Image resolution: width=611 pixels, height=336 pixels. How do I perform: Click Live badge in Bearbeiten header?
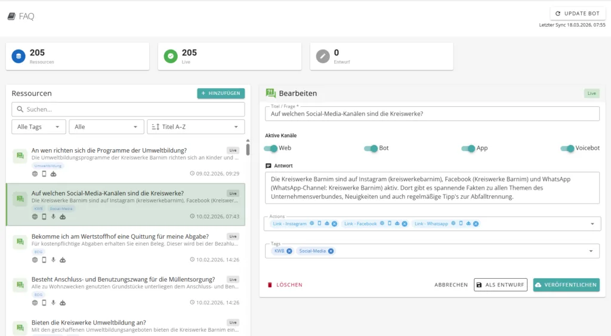(x=591, y=94)
